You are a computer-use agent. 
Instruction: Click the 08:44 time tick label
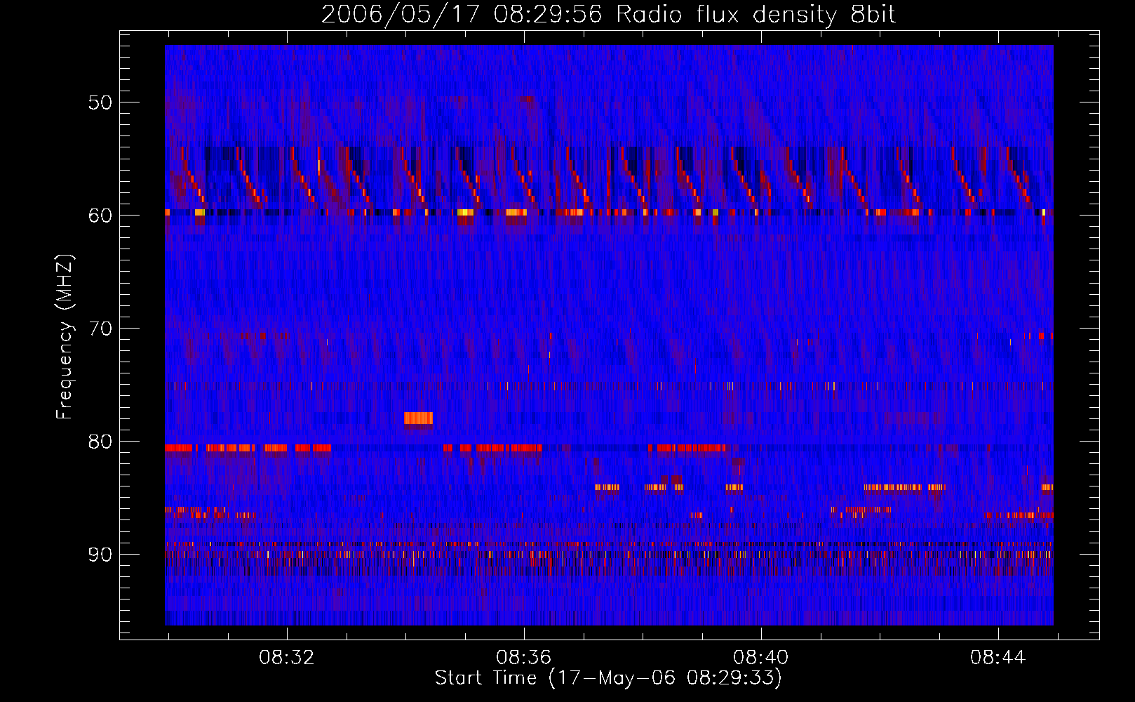(x=998, y=658)
